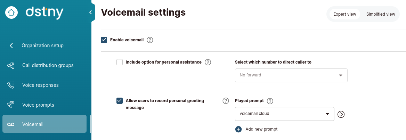Image resolution: width=406 pixels, height=140 pixels.
Task: Show help for Played prompt
Action: tap(270, 101)
